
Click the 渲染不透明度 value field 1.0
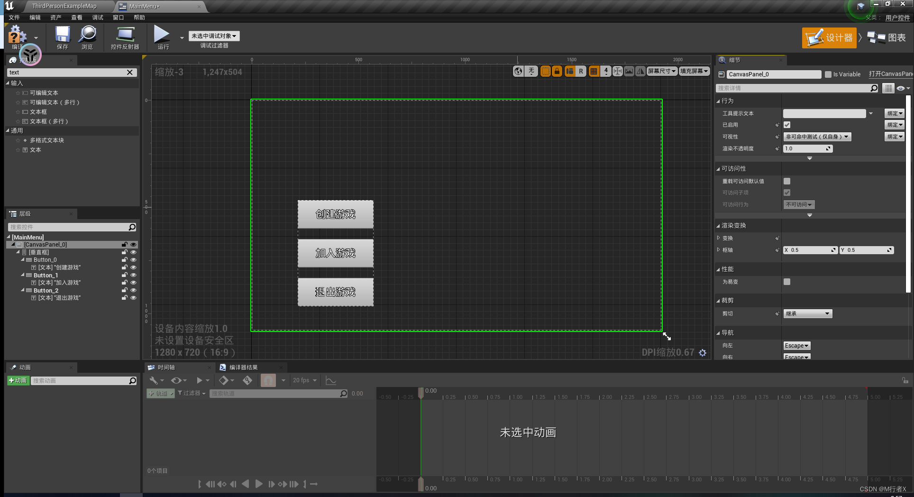(808, 148)
